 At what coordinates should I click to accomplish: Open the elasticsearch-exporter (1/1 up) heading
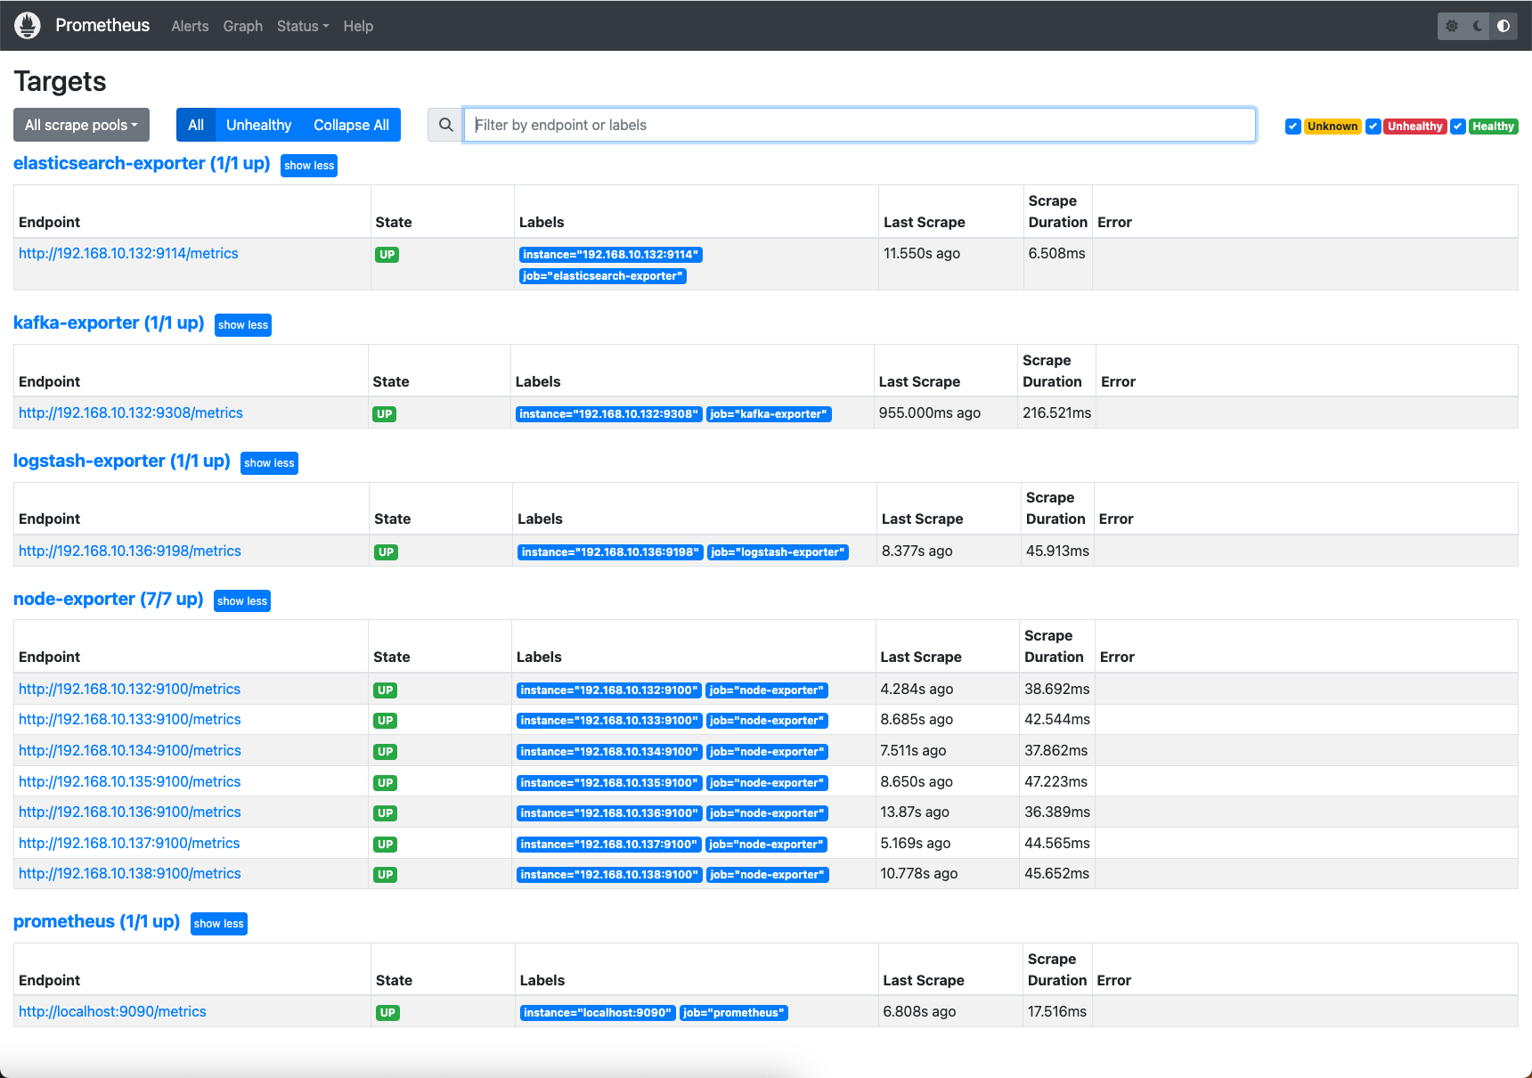tap(142, 164)
